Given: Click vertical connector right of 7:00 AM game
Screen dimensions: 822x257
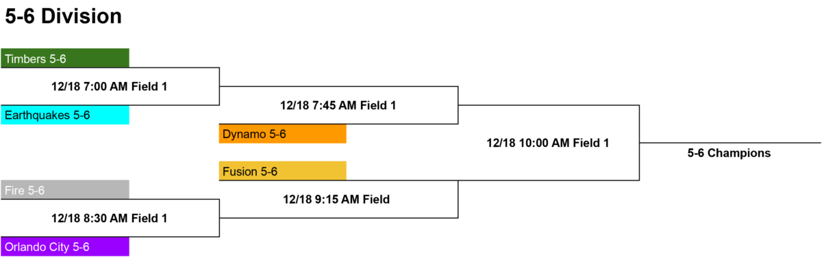Looking at the screenshot, I should coord(219,86).
